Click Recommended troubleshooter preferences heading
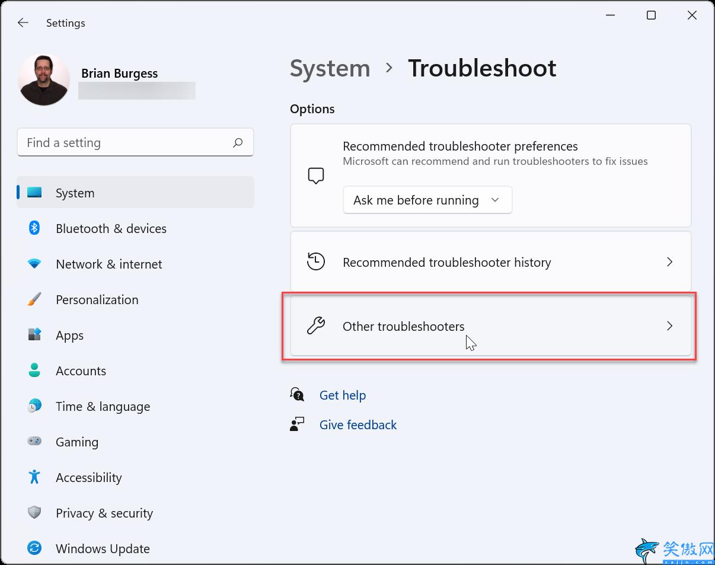 point(460,146)
